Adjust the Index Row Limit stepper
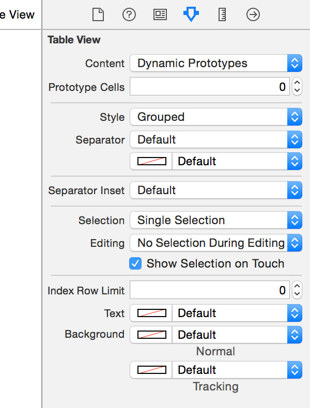 297,290
